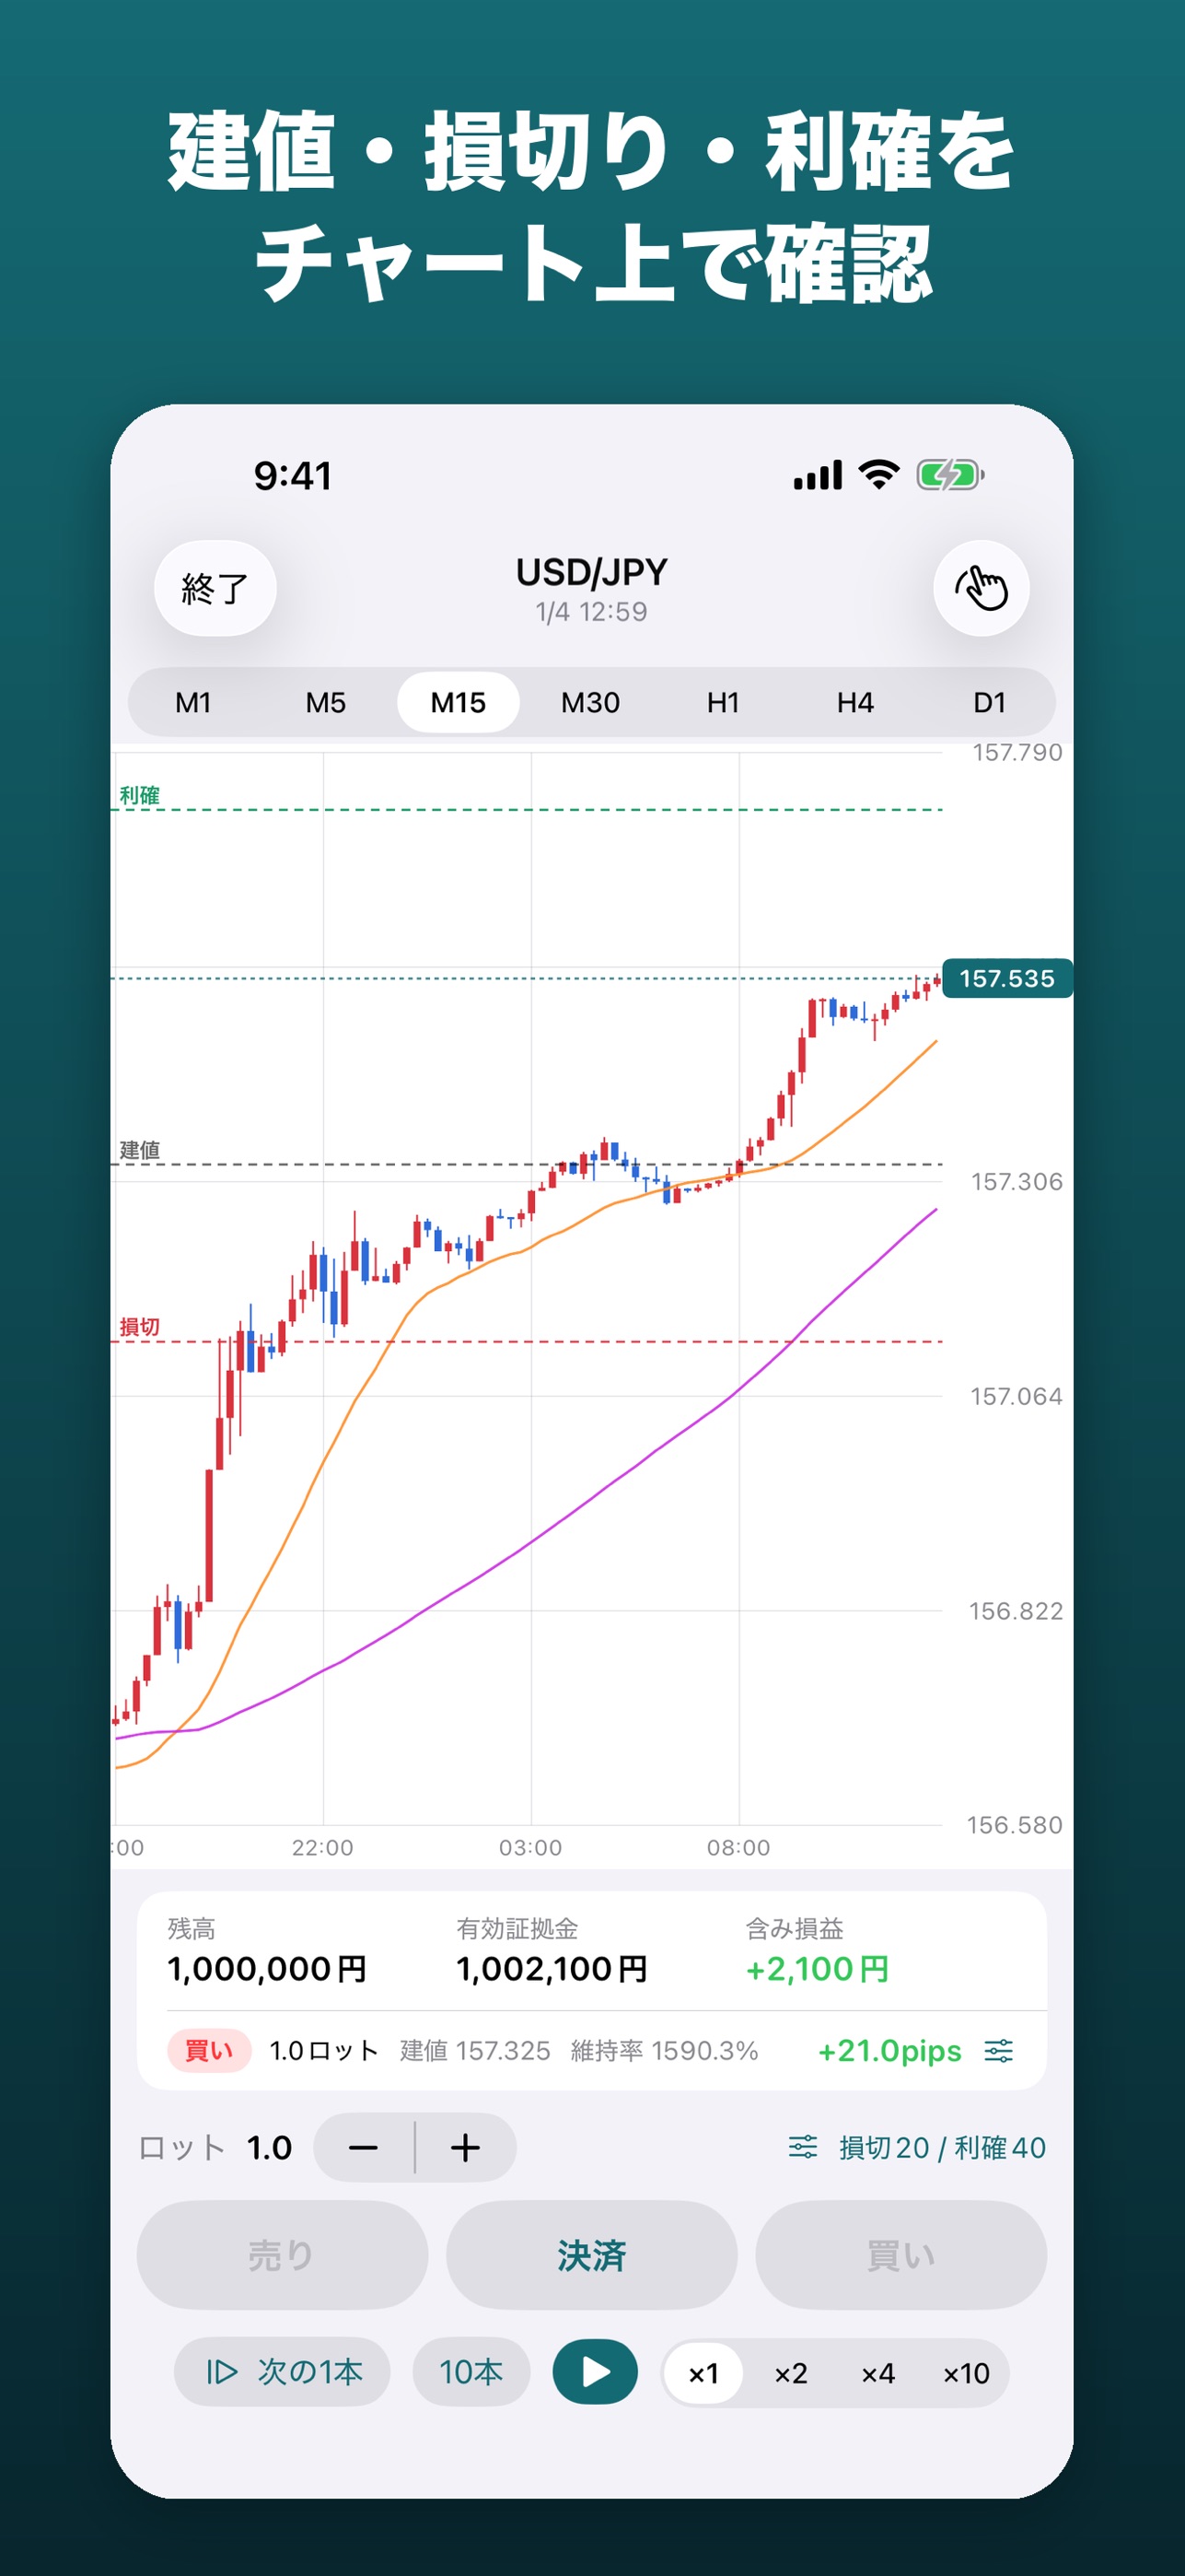The width and height of the screenshot is (1185, 2576).
Task: Switch to M1 timeframe tab
Action: pyautogui.click(x=192, y=702)
